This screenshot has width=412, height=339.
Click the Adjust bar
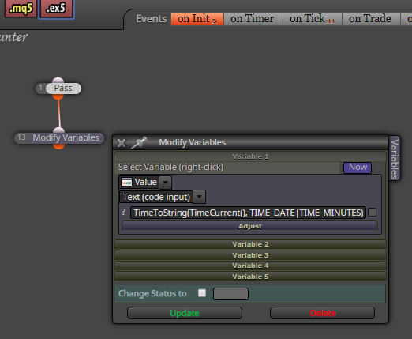pyautogui.click(x=249, y=226)
